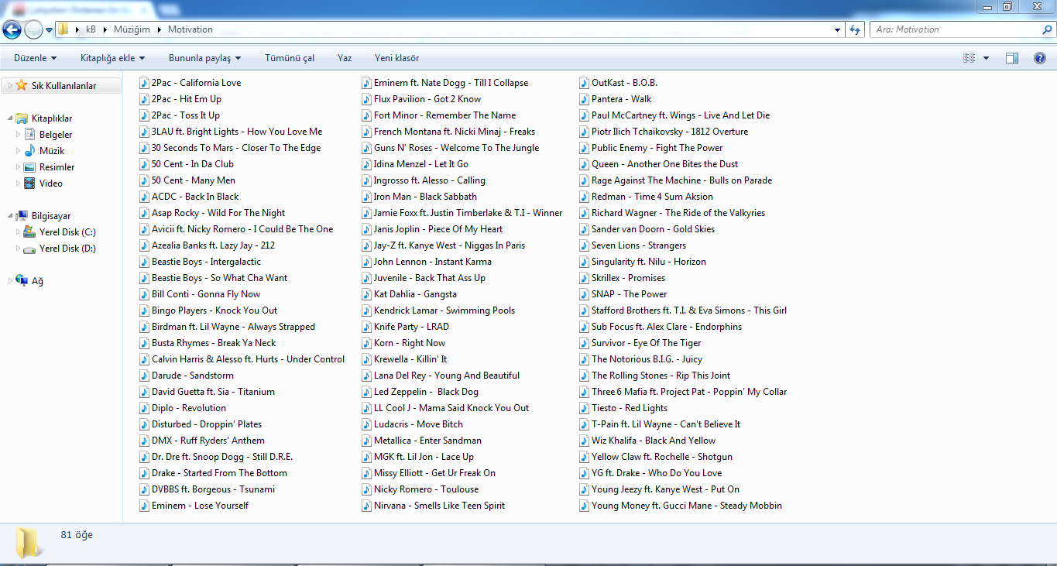Click the change view icon
This screenshot has width=1057, height=566.
coord(969,58)
